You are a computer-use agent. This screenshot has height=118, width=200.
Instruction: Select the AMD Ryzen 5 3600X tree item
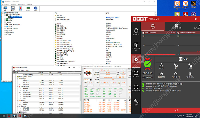pos(16,17)
